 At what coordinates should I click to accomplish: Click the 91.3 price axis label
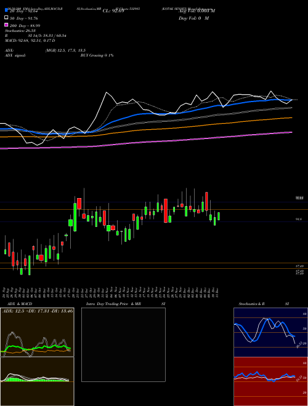pos(298,220)
